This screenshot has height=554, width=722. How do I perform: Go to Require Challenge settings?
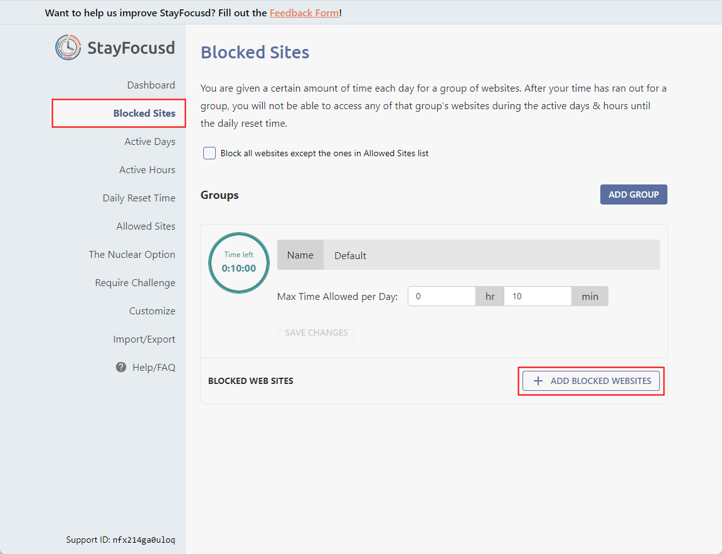tap(135, 283)
